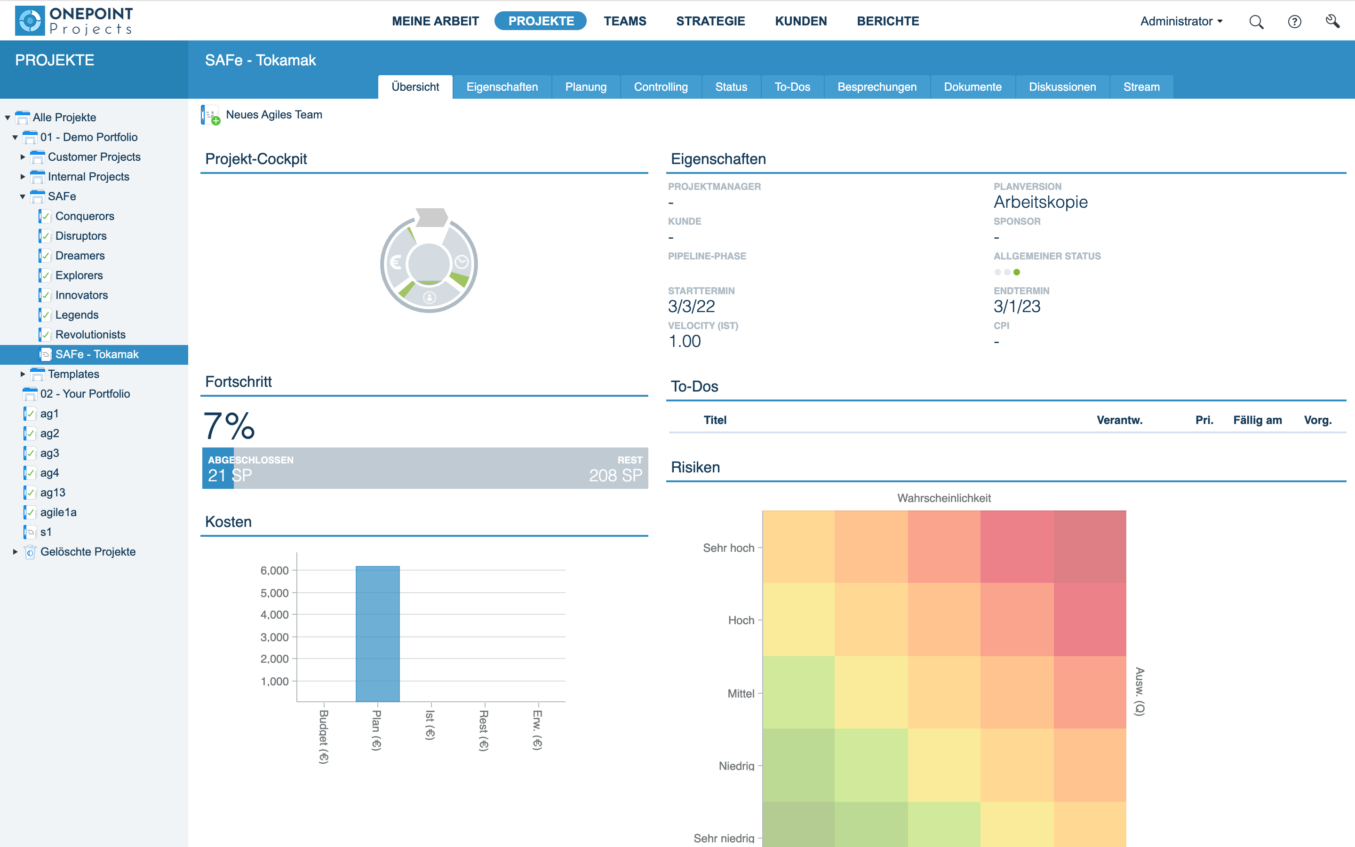
Task: Click the PROJEKTE navigation button
Action: (x=540, y=21)
